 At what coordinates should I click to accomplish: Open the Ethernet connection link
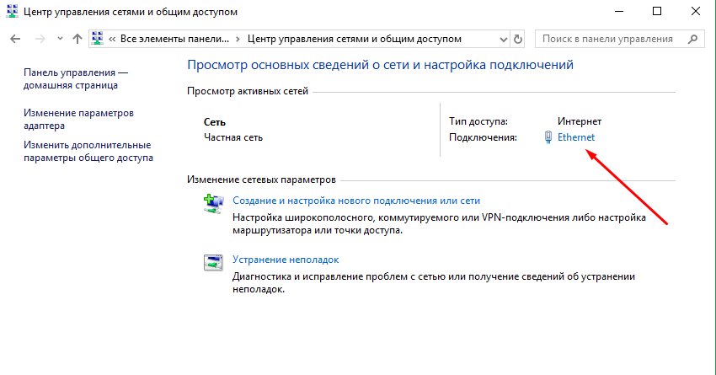pyautogui.click(x=576, y=137)
